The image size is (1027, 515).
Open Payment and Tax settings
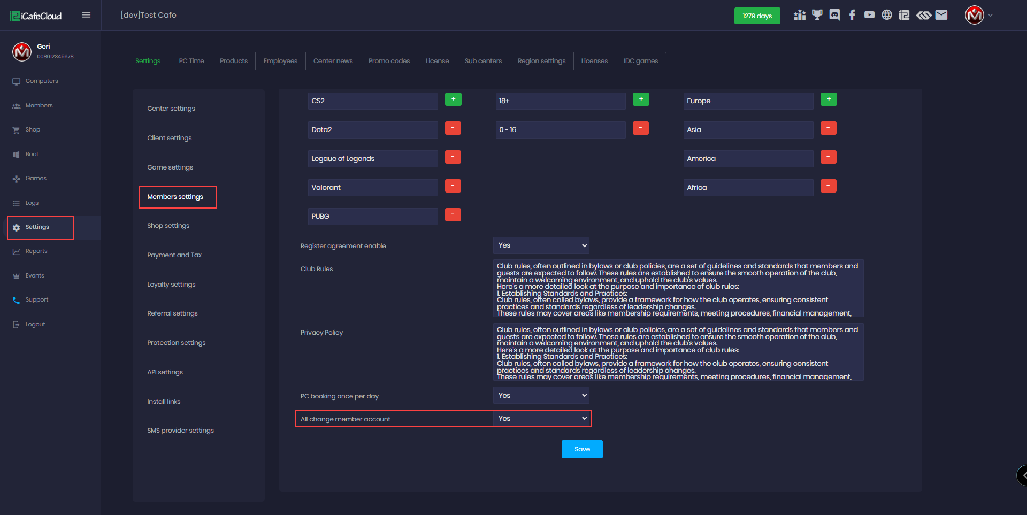pyautogui.click(x=174, y=255)
